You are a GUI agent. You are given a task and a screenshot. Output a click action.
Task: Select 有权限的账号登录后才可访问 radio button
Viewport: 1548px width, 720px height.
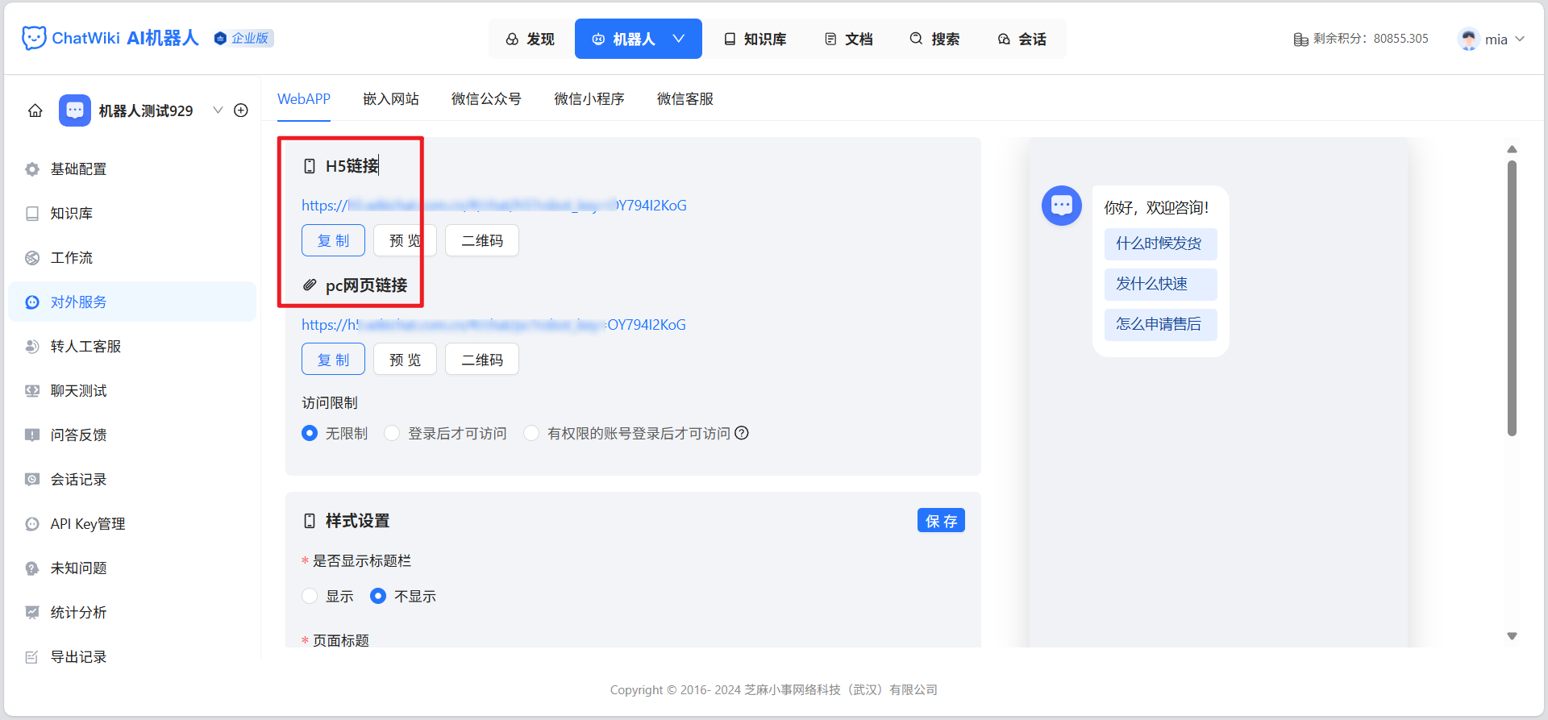[531, 433]
